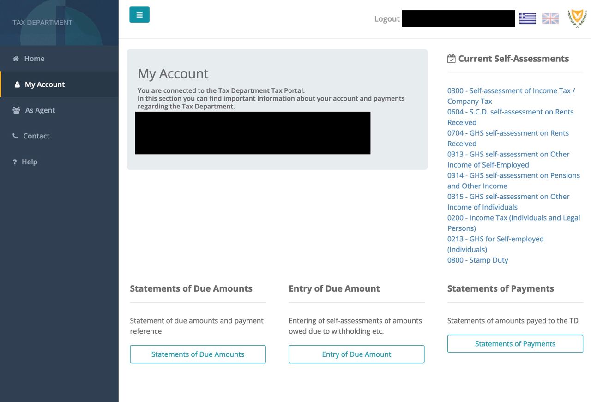The width and height of the screenshot is (591, 402).
Task: Open 0300 Self-assessment of Income Tax link
Action: coord(511,91)
